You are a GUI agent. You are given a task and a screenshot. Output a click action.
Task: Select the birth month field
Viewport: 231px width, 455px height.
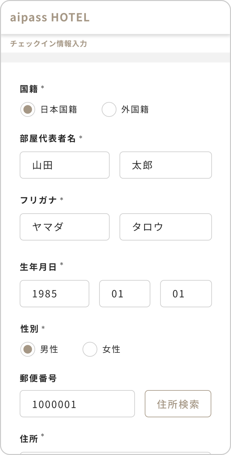point(125,294)
